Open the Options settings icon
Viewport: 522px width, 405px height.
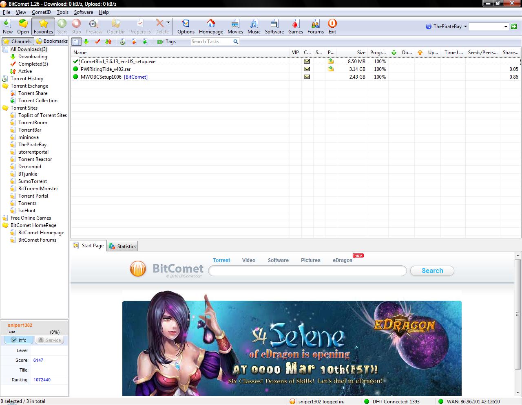pos(186,26)
